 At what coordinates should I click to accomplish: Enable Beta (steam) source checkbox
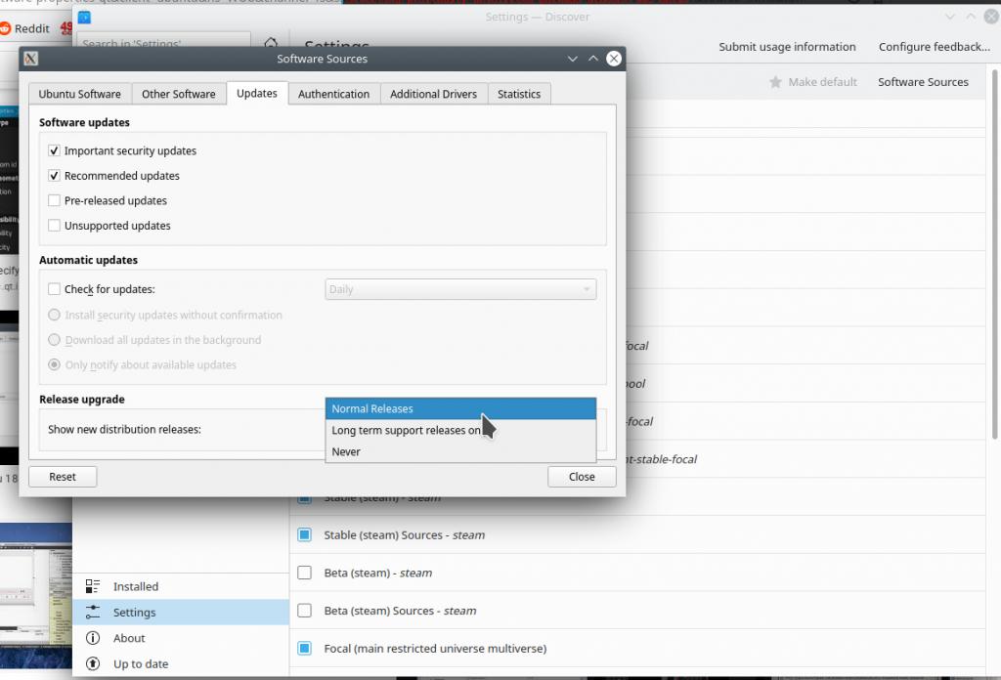tap(304, 574)
